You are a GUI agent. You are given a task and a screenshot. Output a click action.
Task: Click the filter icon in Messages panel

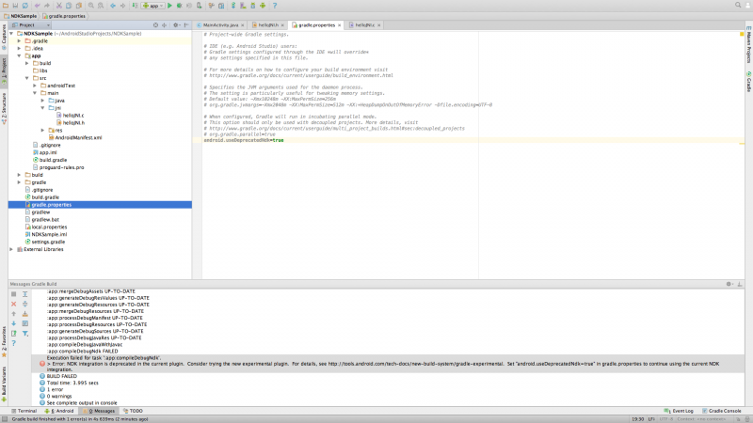tap(25, 334)
